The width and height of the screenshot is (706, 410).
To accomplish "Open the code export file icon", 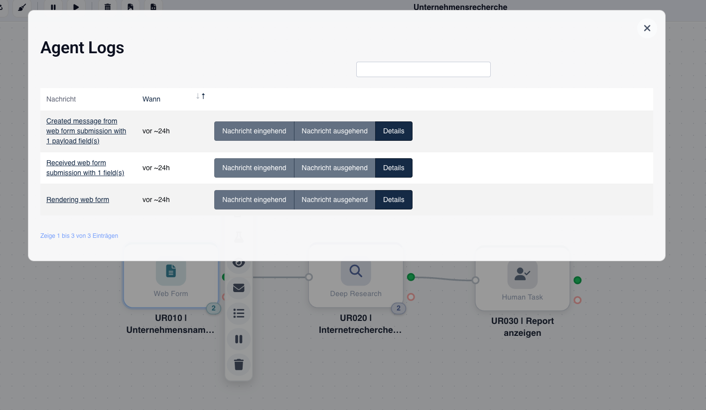I will tap(154, 7).
